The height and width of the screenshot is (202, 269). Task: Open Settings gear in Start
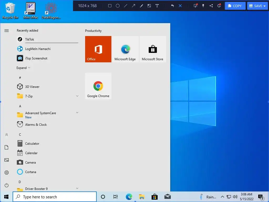(7, 173)
